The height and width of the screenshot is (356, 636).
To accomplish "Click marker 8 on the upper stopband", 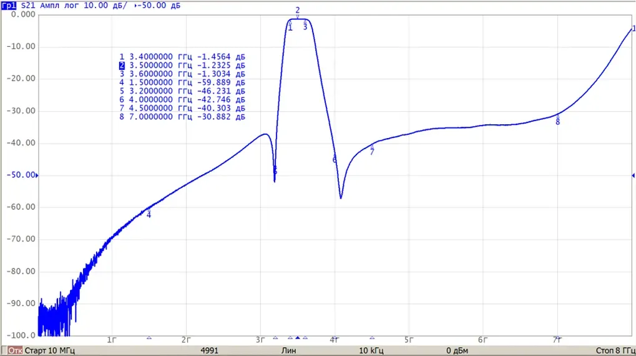I will [x=558, y=120].
